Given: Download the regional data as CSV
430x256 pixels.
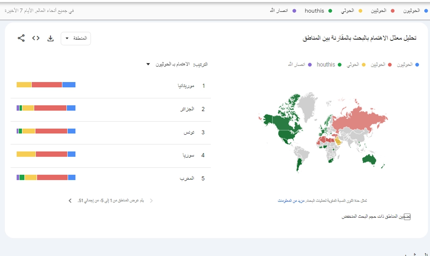Looking at the screenshot, I should coord(50,38).
